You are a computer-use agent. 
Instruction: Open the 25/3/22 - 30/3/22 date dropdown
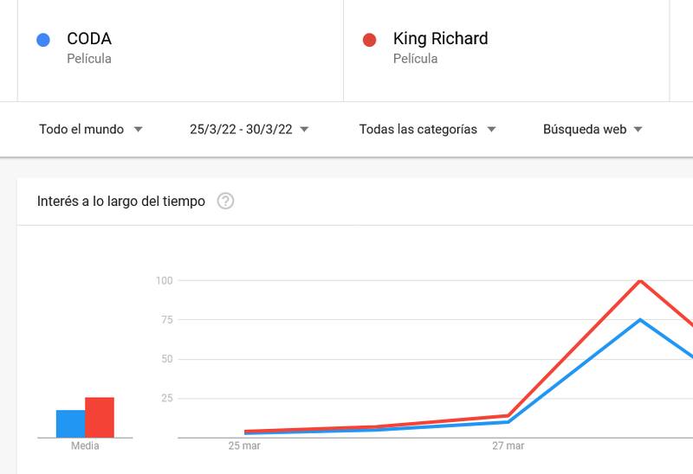(249, 130)
